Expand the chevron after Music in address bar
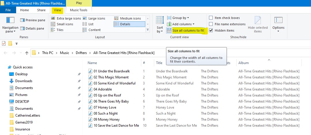Image resolution: width=311 pixels, height=135 pixels. pos(72,53)
